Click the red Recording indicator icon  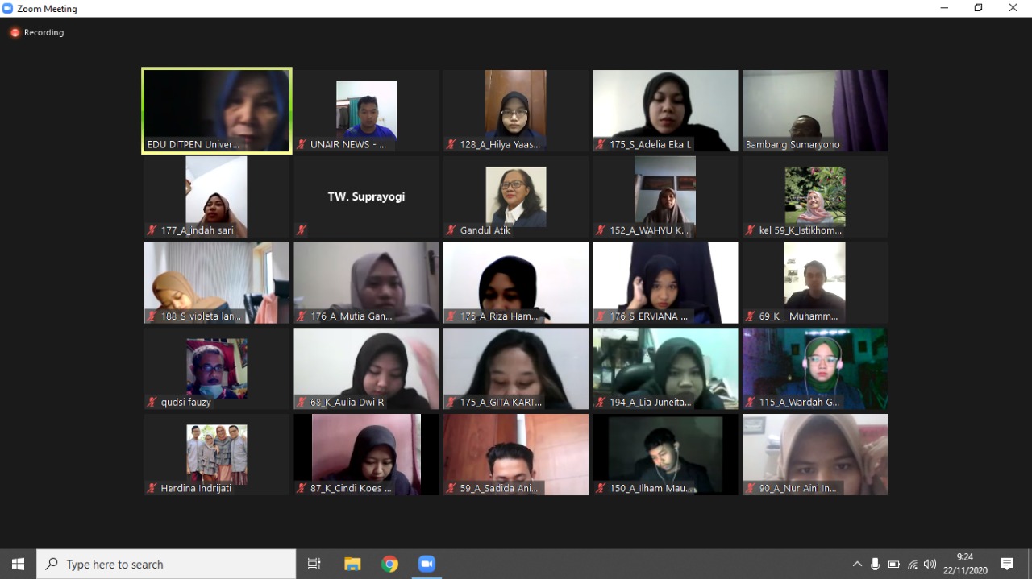[x=15, y=33]
